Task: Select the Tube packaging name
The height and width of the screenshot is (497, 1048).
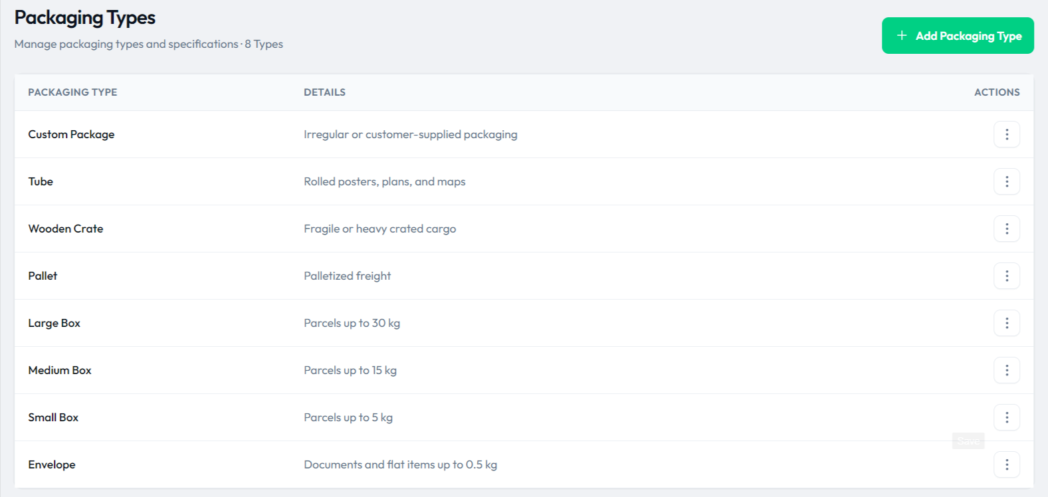Action: click(41, 181)
